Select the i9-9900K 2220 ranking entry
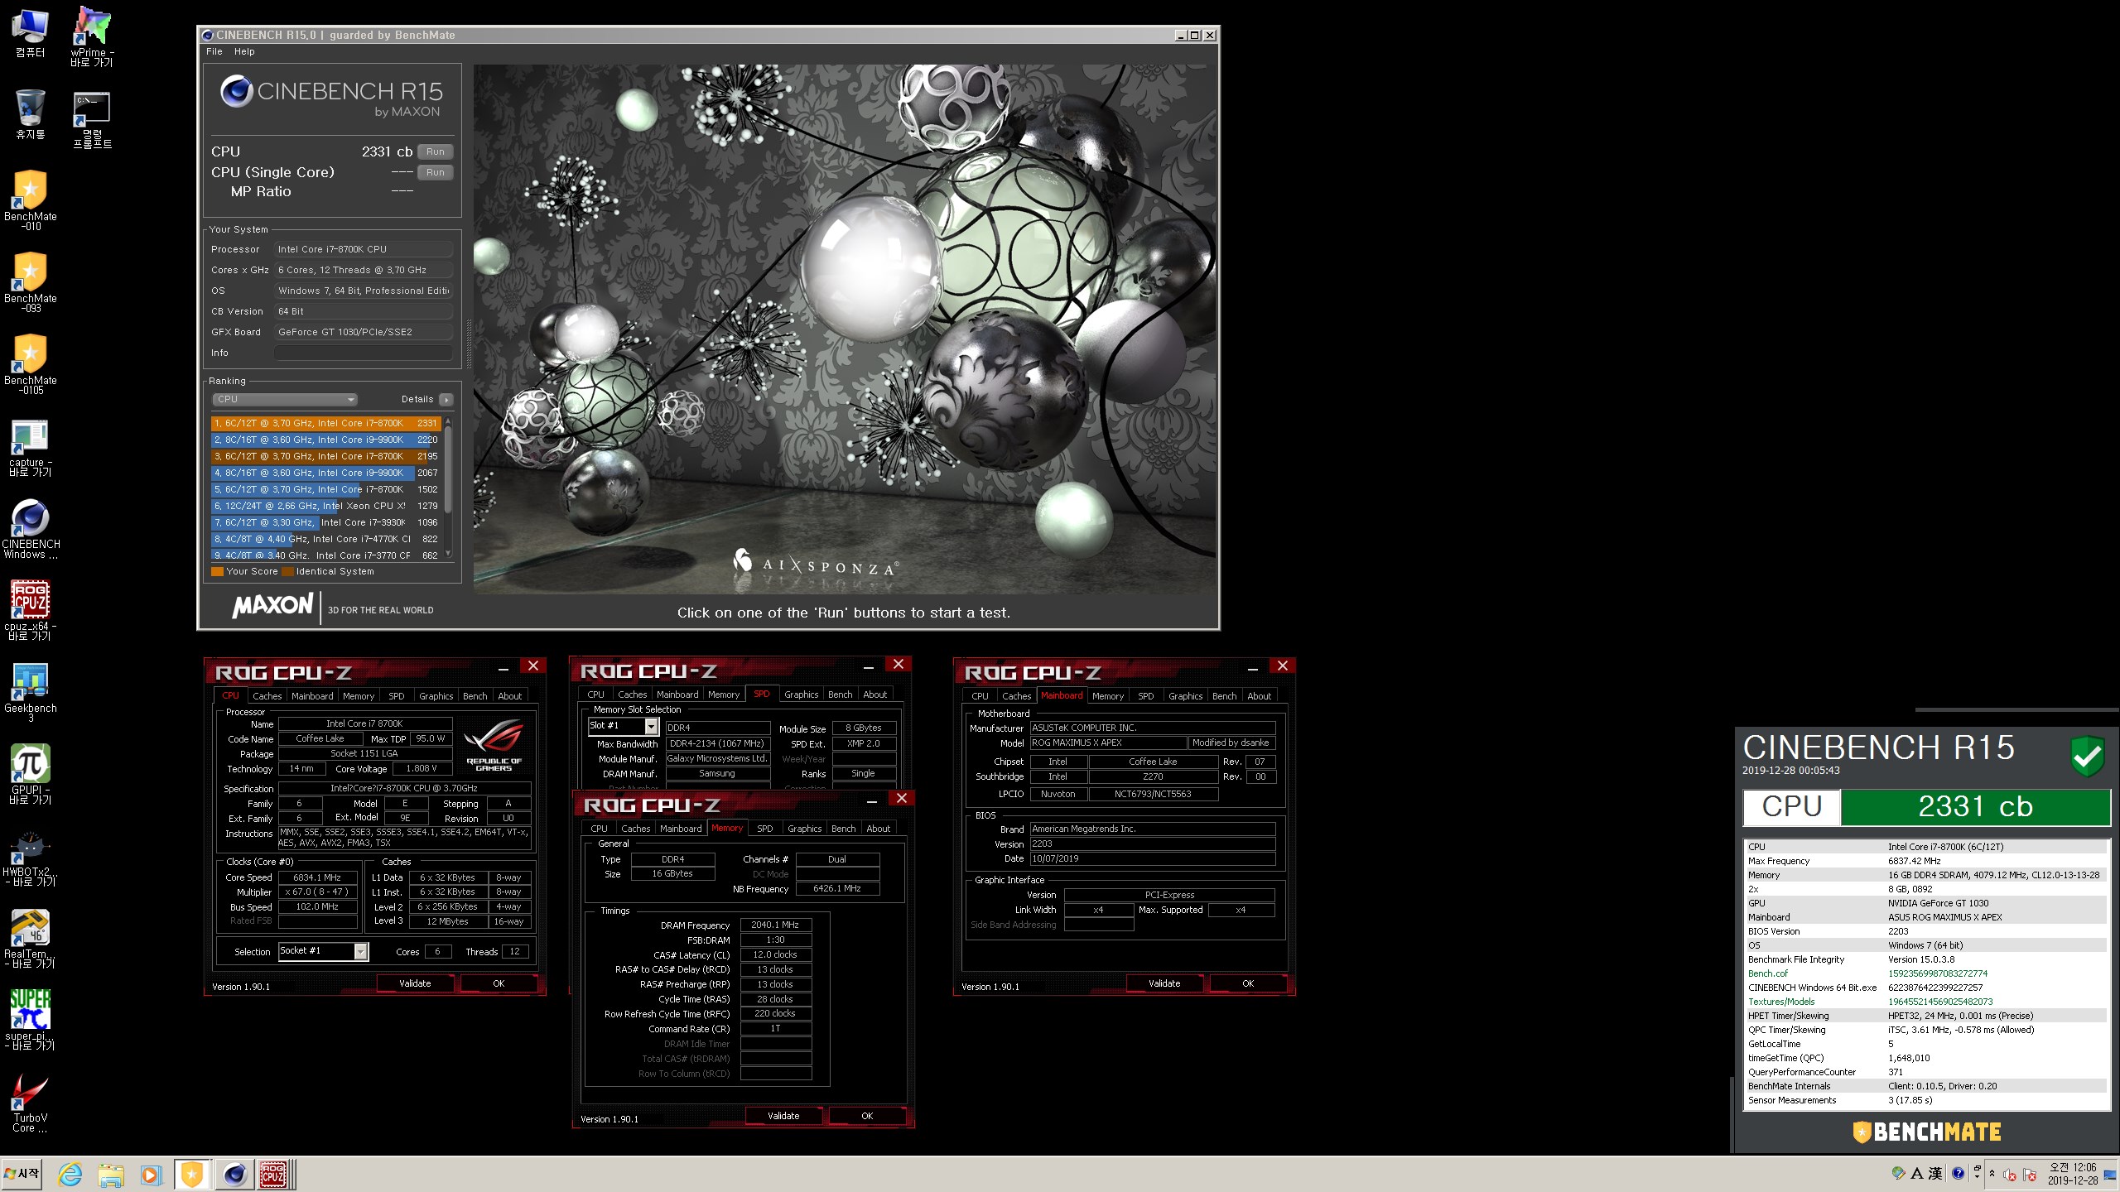2120x1192 pixels. 325,440
